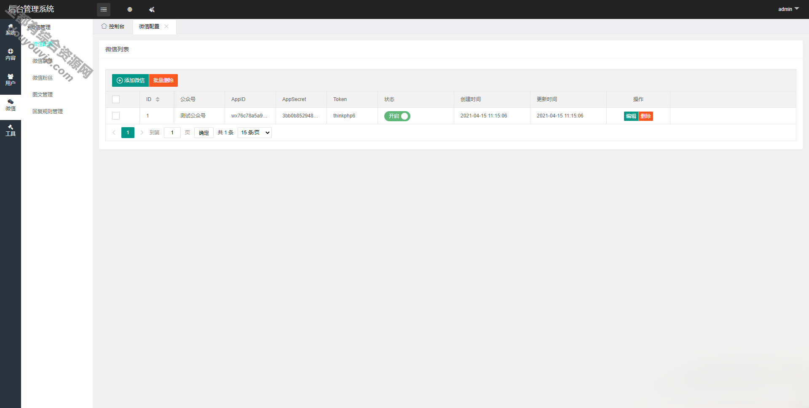The width and height of the screenshot is (809, 408).
Task: Sort by the ID column arrows
Action: pyautogui.click(x=158, y=99)
